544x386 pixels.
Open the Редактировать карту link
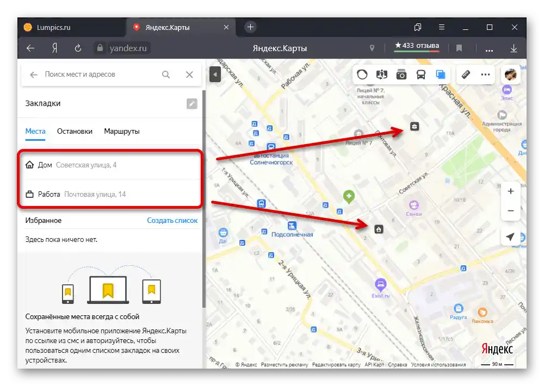point(336,364)
